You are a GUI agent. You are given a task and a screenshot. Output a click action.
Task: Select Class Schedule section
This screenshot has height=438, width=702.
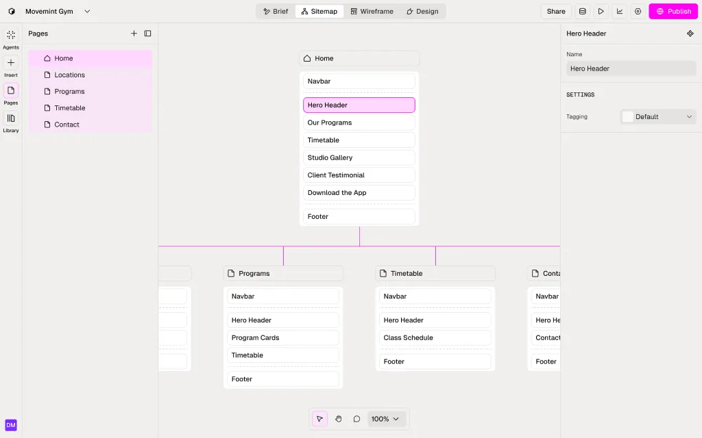[x=435, y=337]
